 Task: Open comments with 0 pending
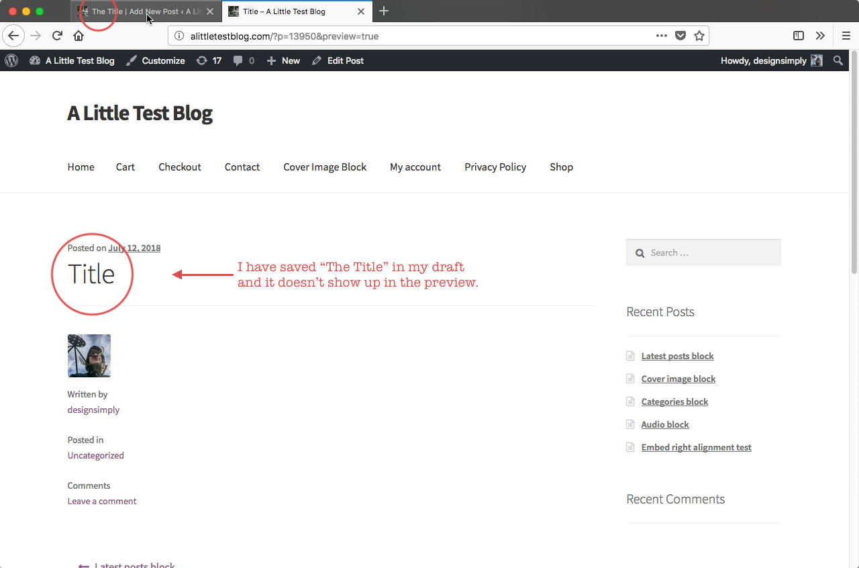click(244, 60)
